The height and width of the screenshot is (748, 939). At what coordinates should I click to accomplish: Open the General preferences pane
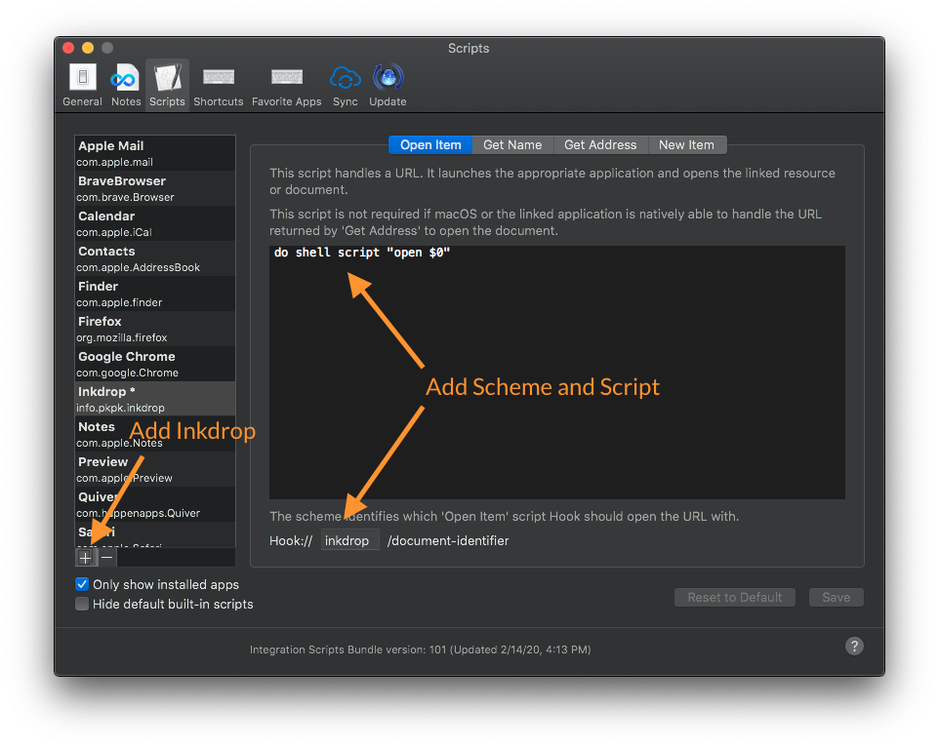point(82,86)
